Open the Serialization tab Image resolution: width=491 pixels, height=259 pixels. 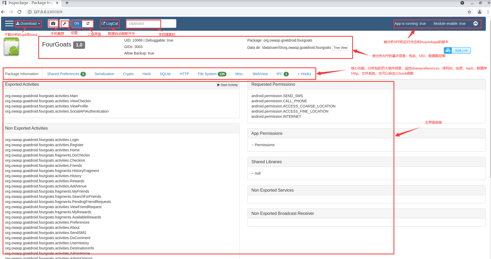tap(104, 74)
